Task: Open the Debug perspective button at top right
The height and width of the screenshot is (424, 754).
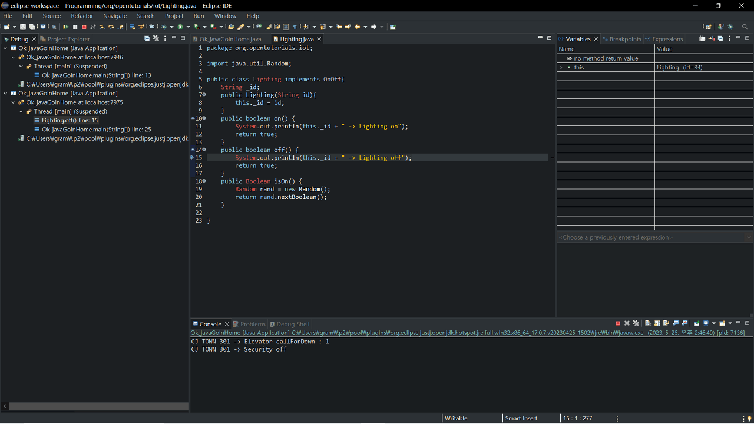Action: (x=730, y=27)
